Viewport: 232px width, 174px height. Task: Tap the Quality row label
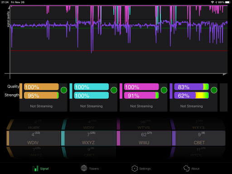click(x=14, y=87)
